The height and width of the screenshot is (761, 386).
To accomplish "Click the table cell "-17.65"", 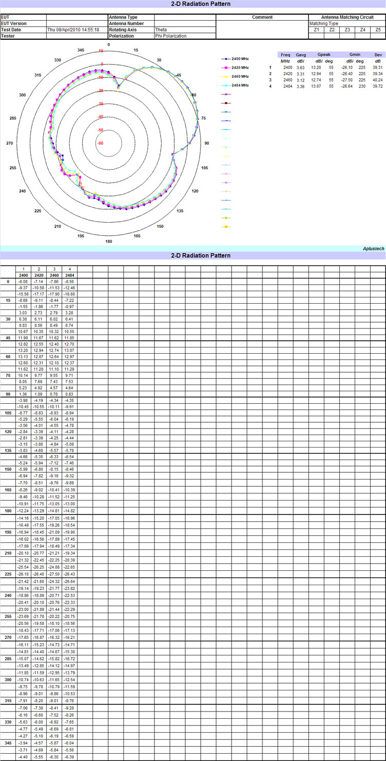I will coord(23,637).
